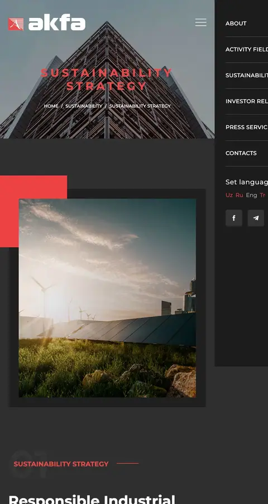The image size is (268, 504).
Task: Switch language to Ru
Action: (x=240, y=195)
